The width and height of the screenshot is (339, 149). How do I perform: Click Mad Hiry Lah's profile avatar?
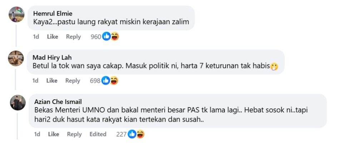(x=16, y=58)
